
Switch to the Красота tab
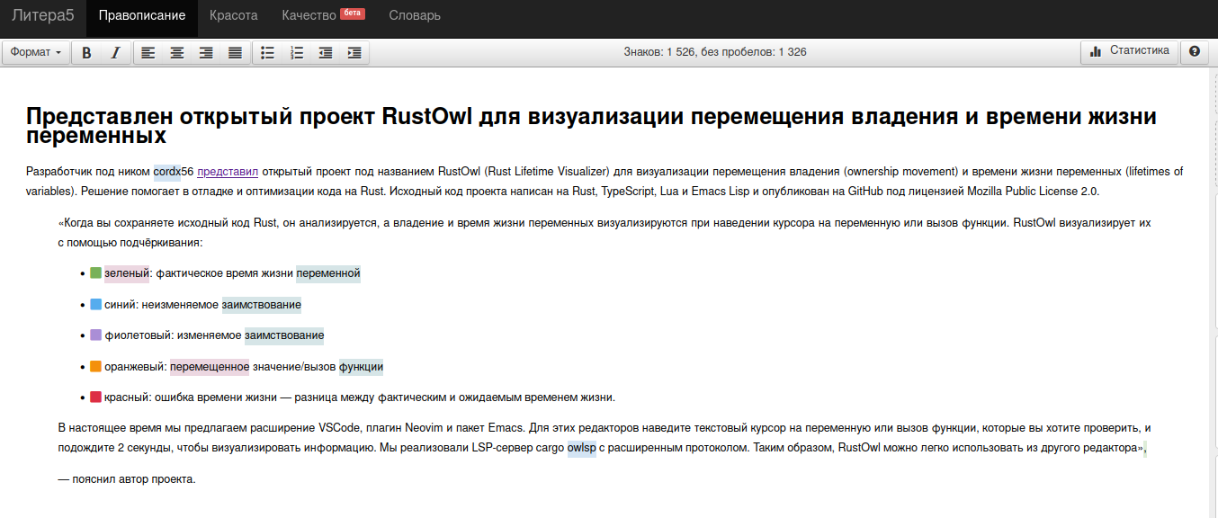click(x=233, y=15)
